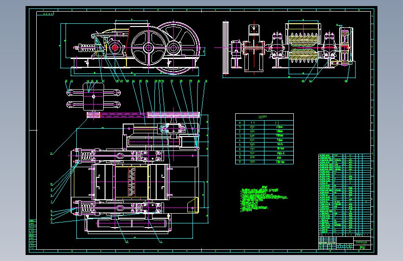Viewport: 403px width, 261px height.
Task: Click the revision table in left margin
Action: tap(33, 235)
